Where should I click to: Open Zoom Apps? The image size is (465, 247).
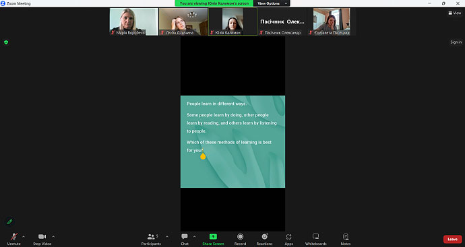click(289, 239)
